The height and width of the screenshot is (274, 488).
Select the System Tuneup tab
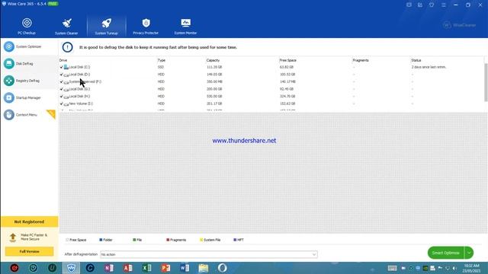107,26
